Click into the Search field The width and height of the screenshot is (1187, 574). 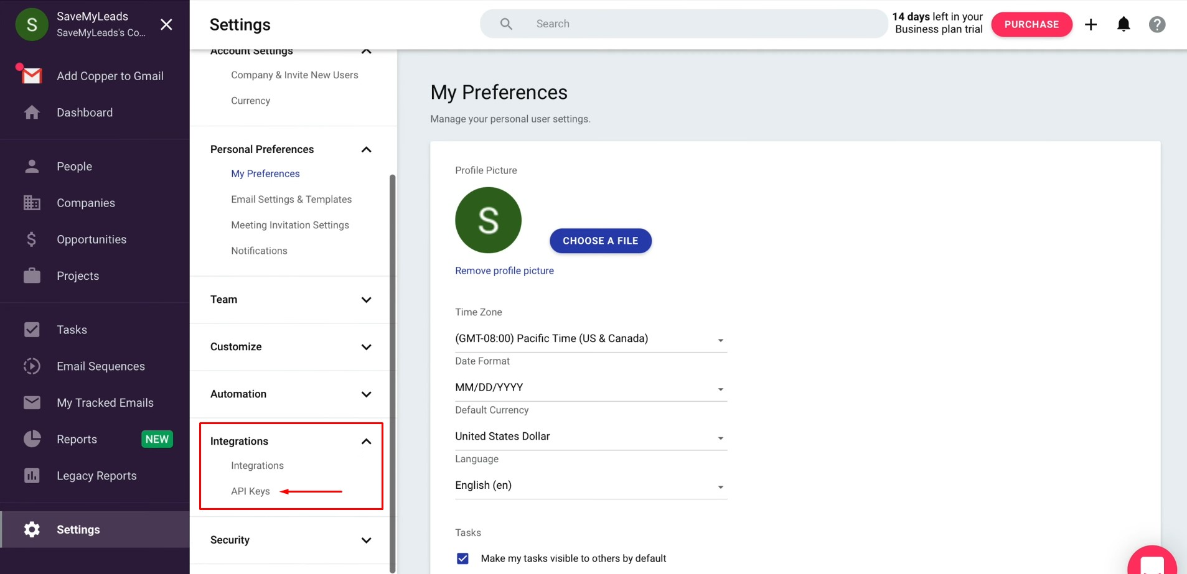(683, 24)
